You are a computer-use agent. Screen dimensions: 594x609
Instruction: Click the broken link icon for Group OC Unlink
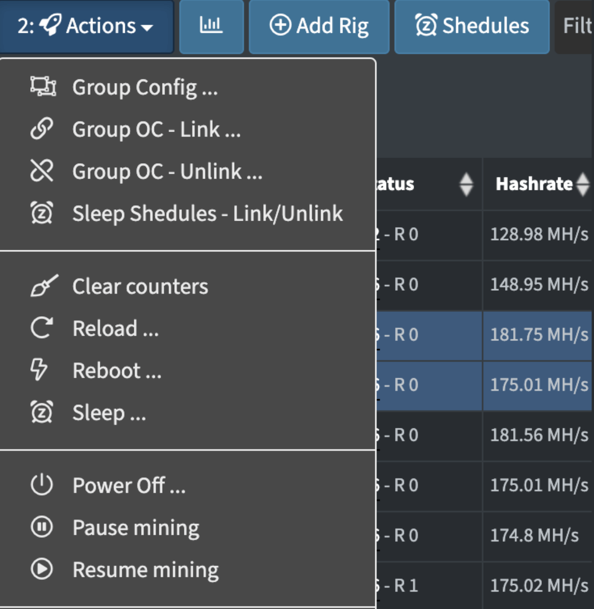click(41, 171)
